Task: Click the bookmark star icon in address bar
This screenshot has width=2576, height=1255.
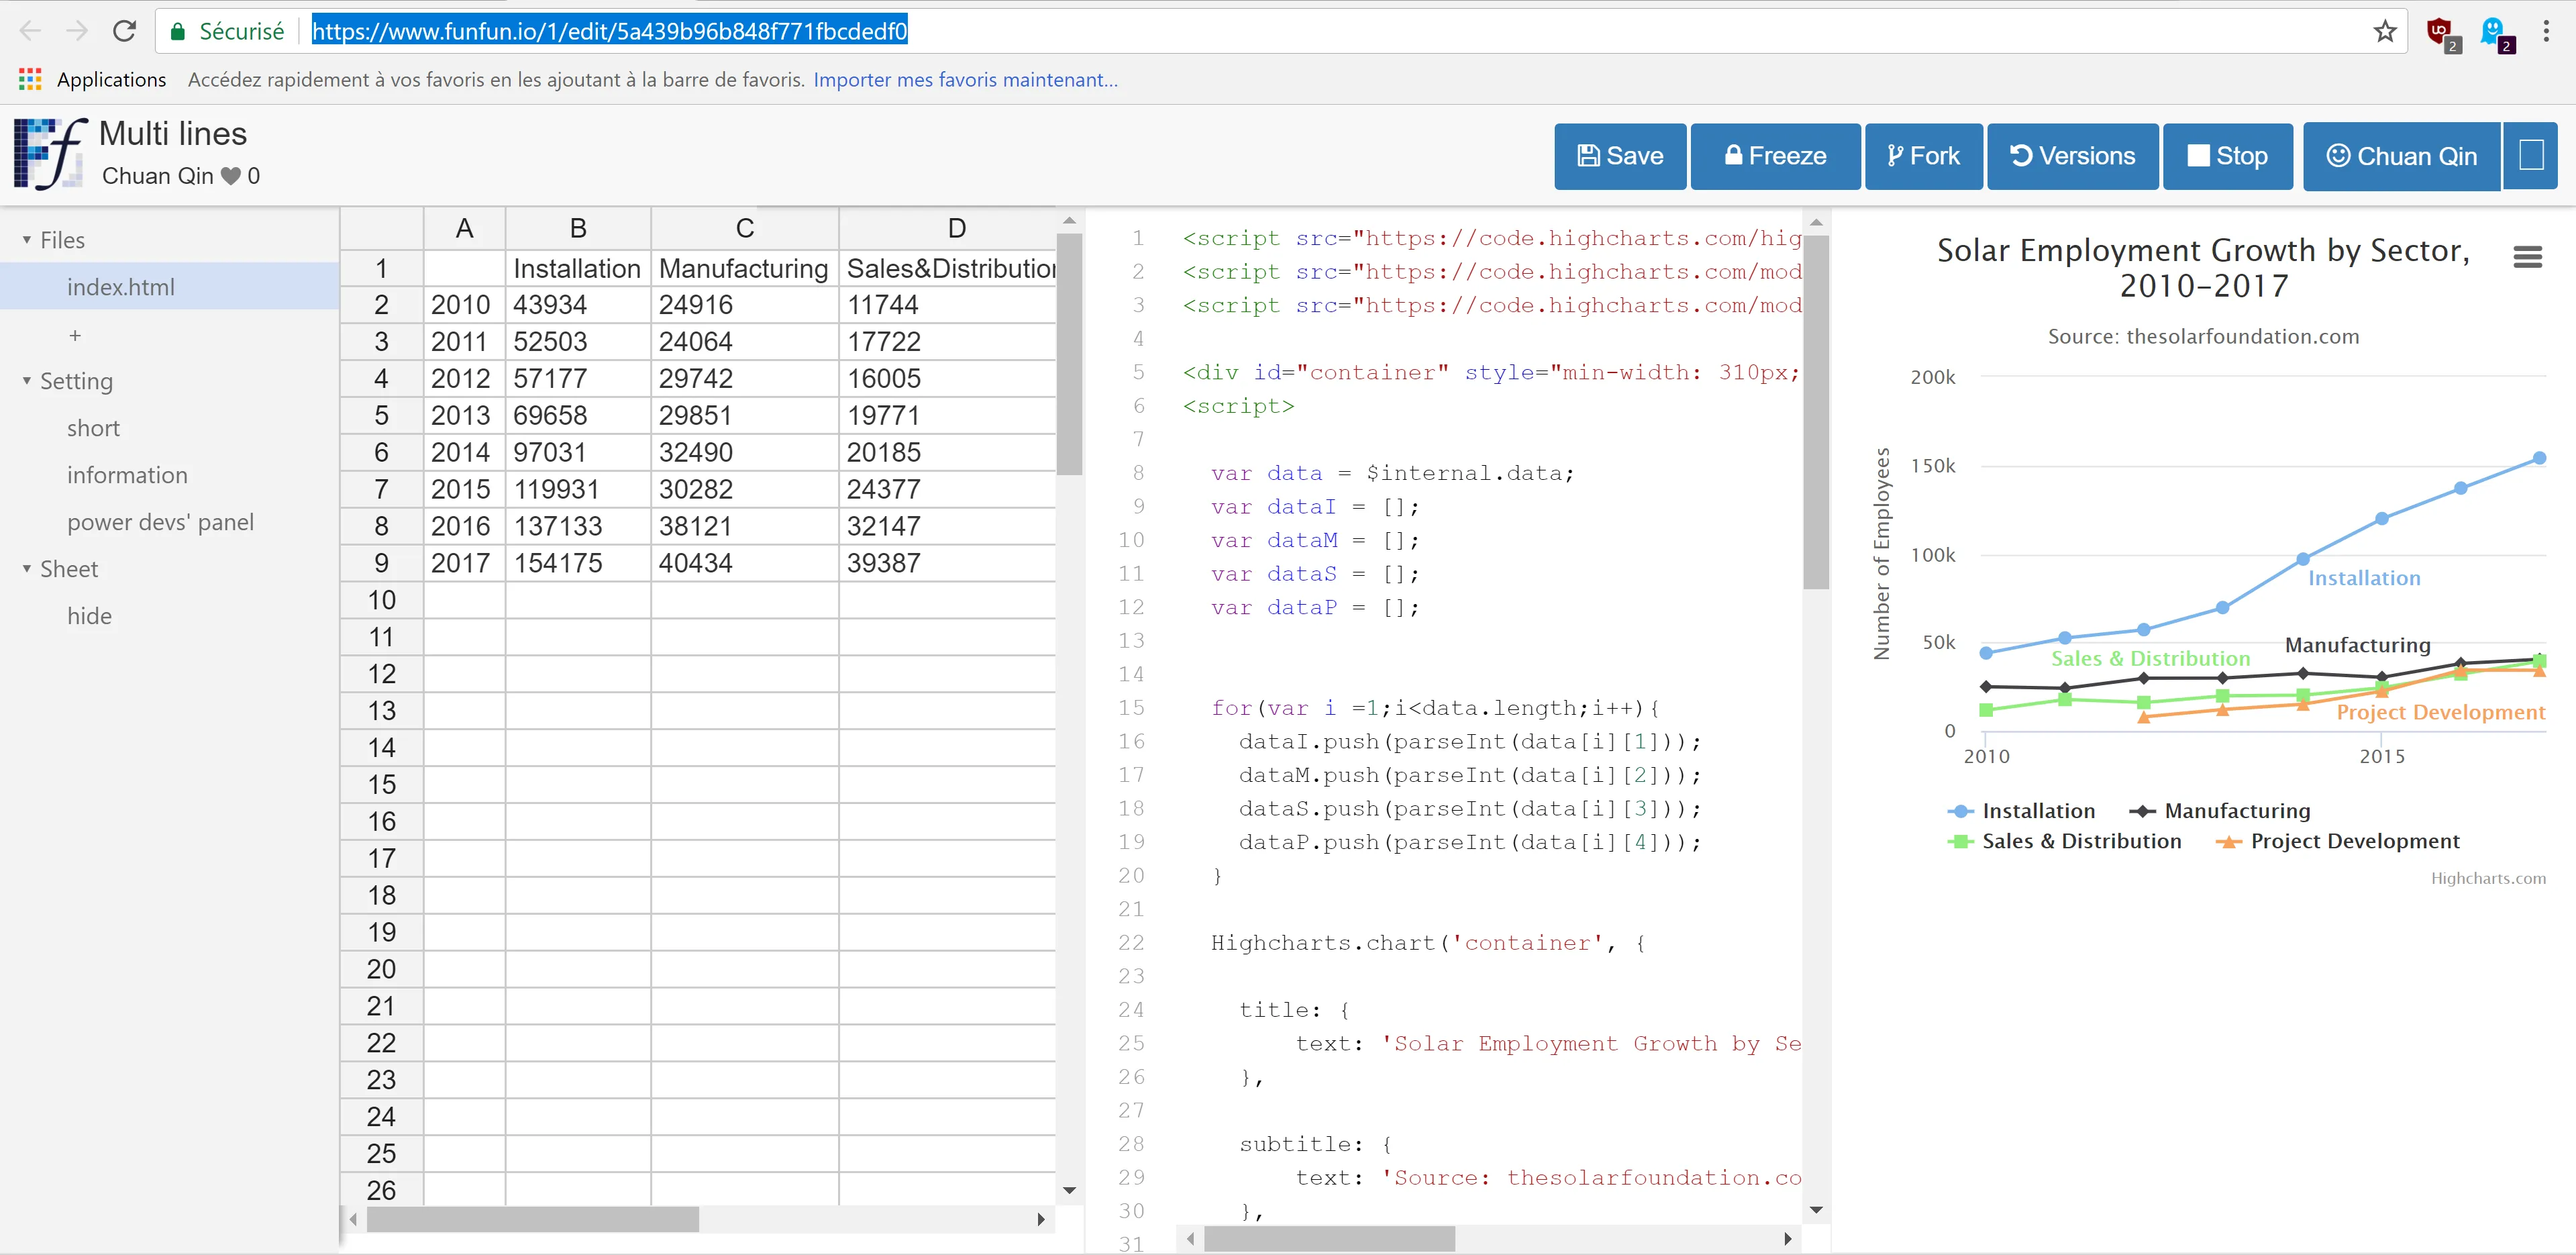Action: pyautogui.click(x=2385, y=31)
